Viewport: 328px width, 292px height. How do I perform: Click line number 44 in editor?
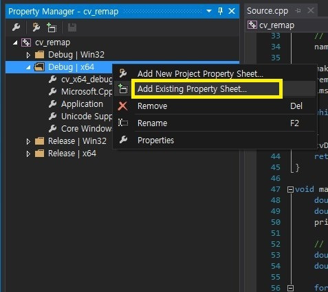point(276,156)
